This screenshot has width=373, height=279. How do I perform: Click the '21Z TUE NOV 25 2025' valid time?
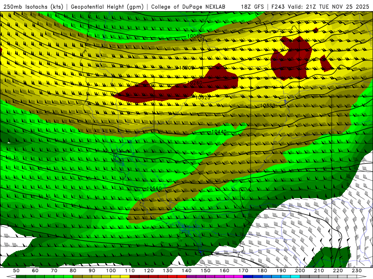click(x=338, y=7)
